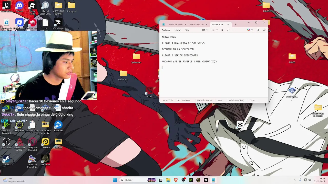Expand the list style dropdown arrow
Viewport: 328px width, 184px height.
click(x=217, y=30)
